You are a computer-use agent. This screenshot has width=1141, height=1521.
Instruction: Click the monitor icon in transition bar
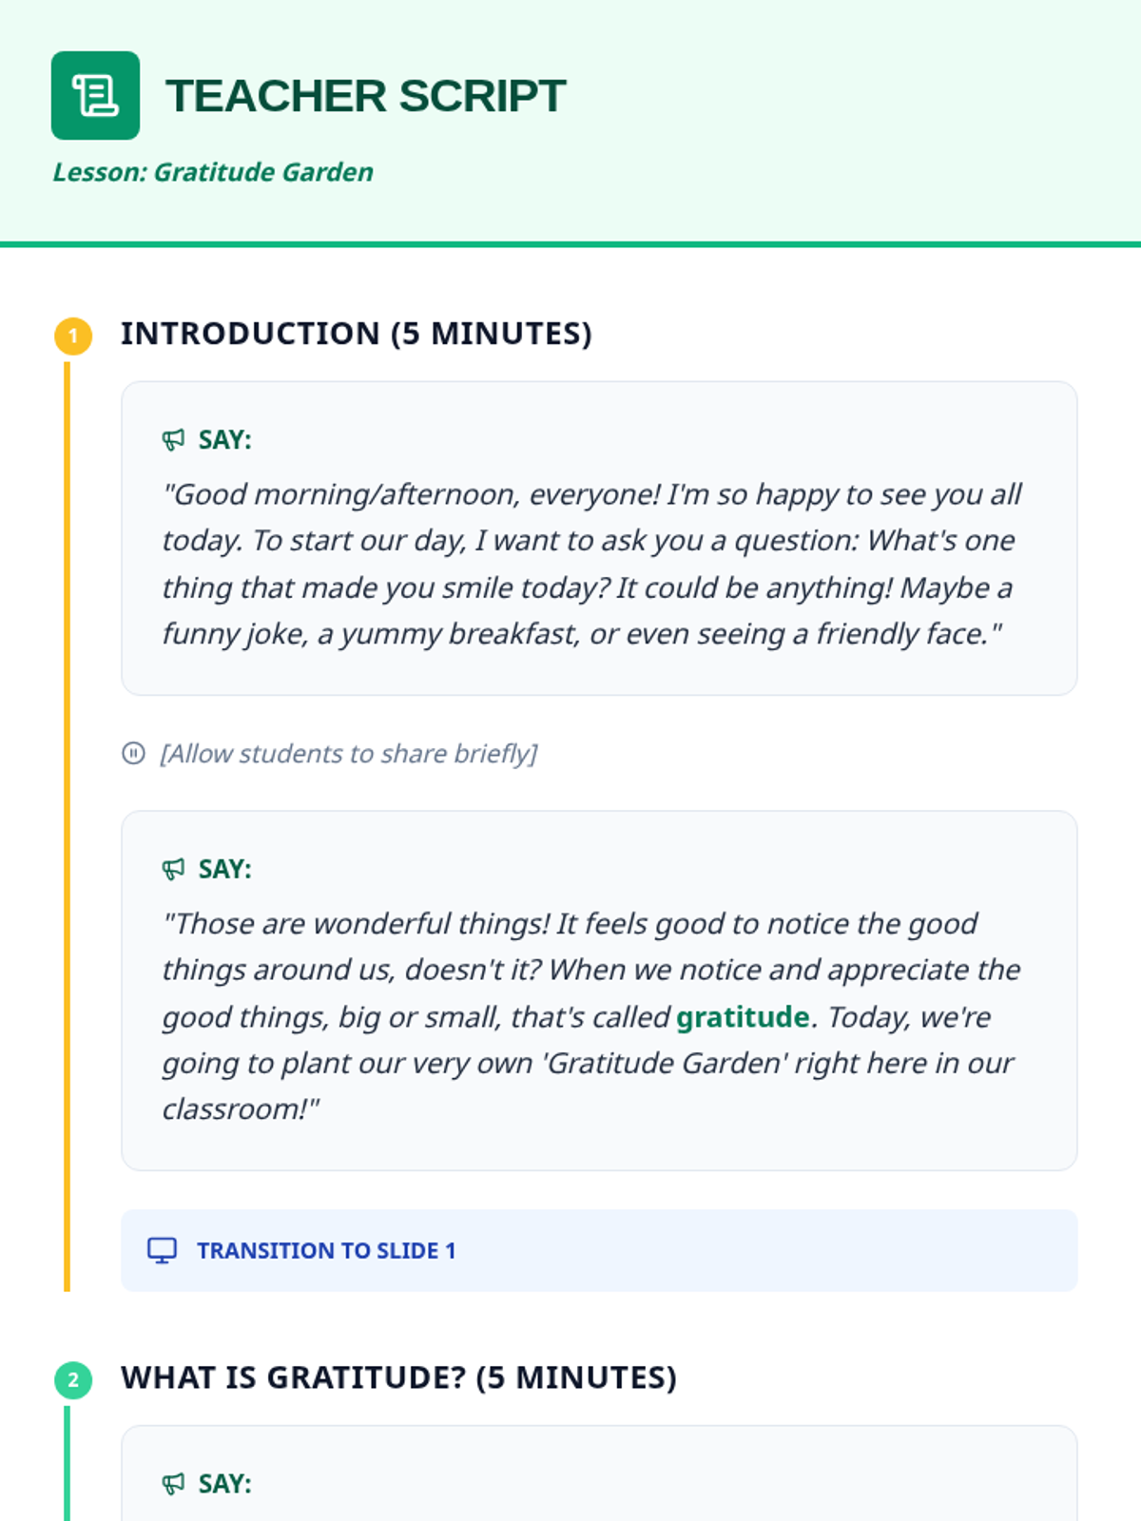pyautogui.click(x=162, y=1250)
